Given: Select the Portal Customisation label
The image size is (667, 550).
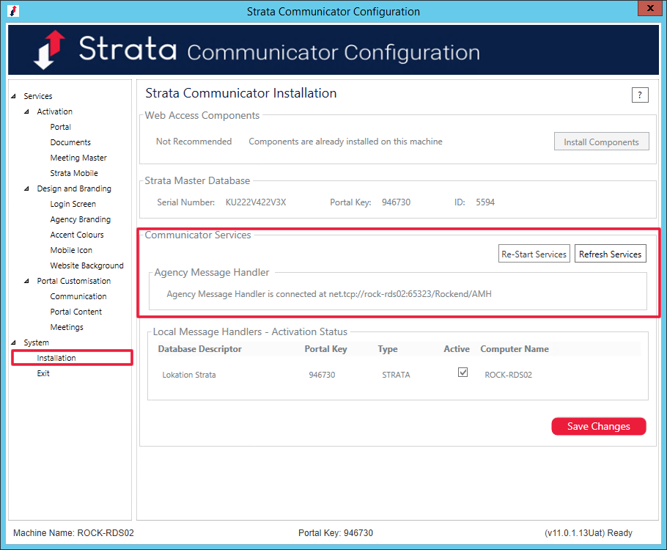Looking at the screenshot, I should click(x=73, y=281).
